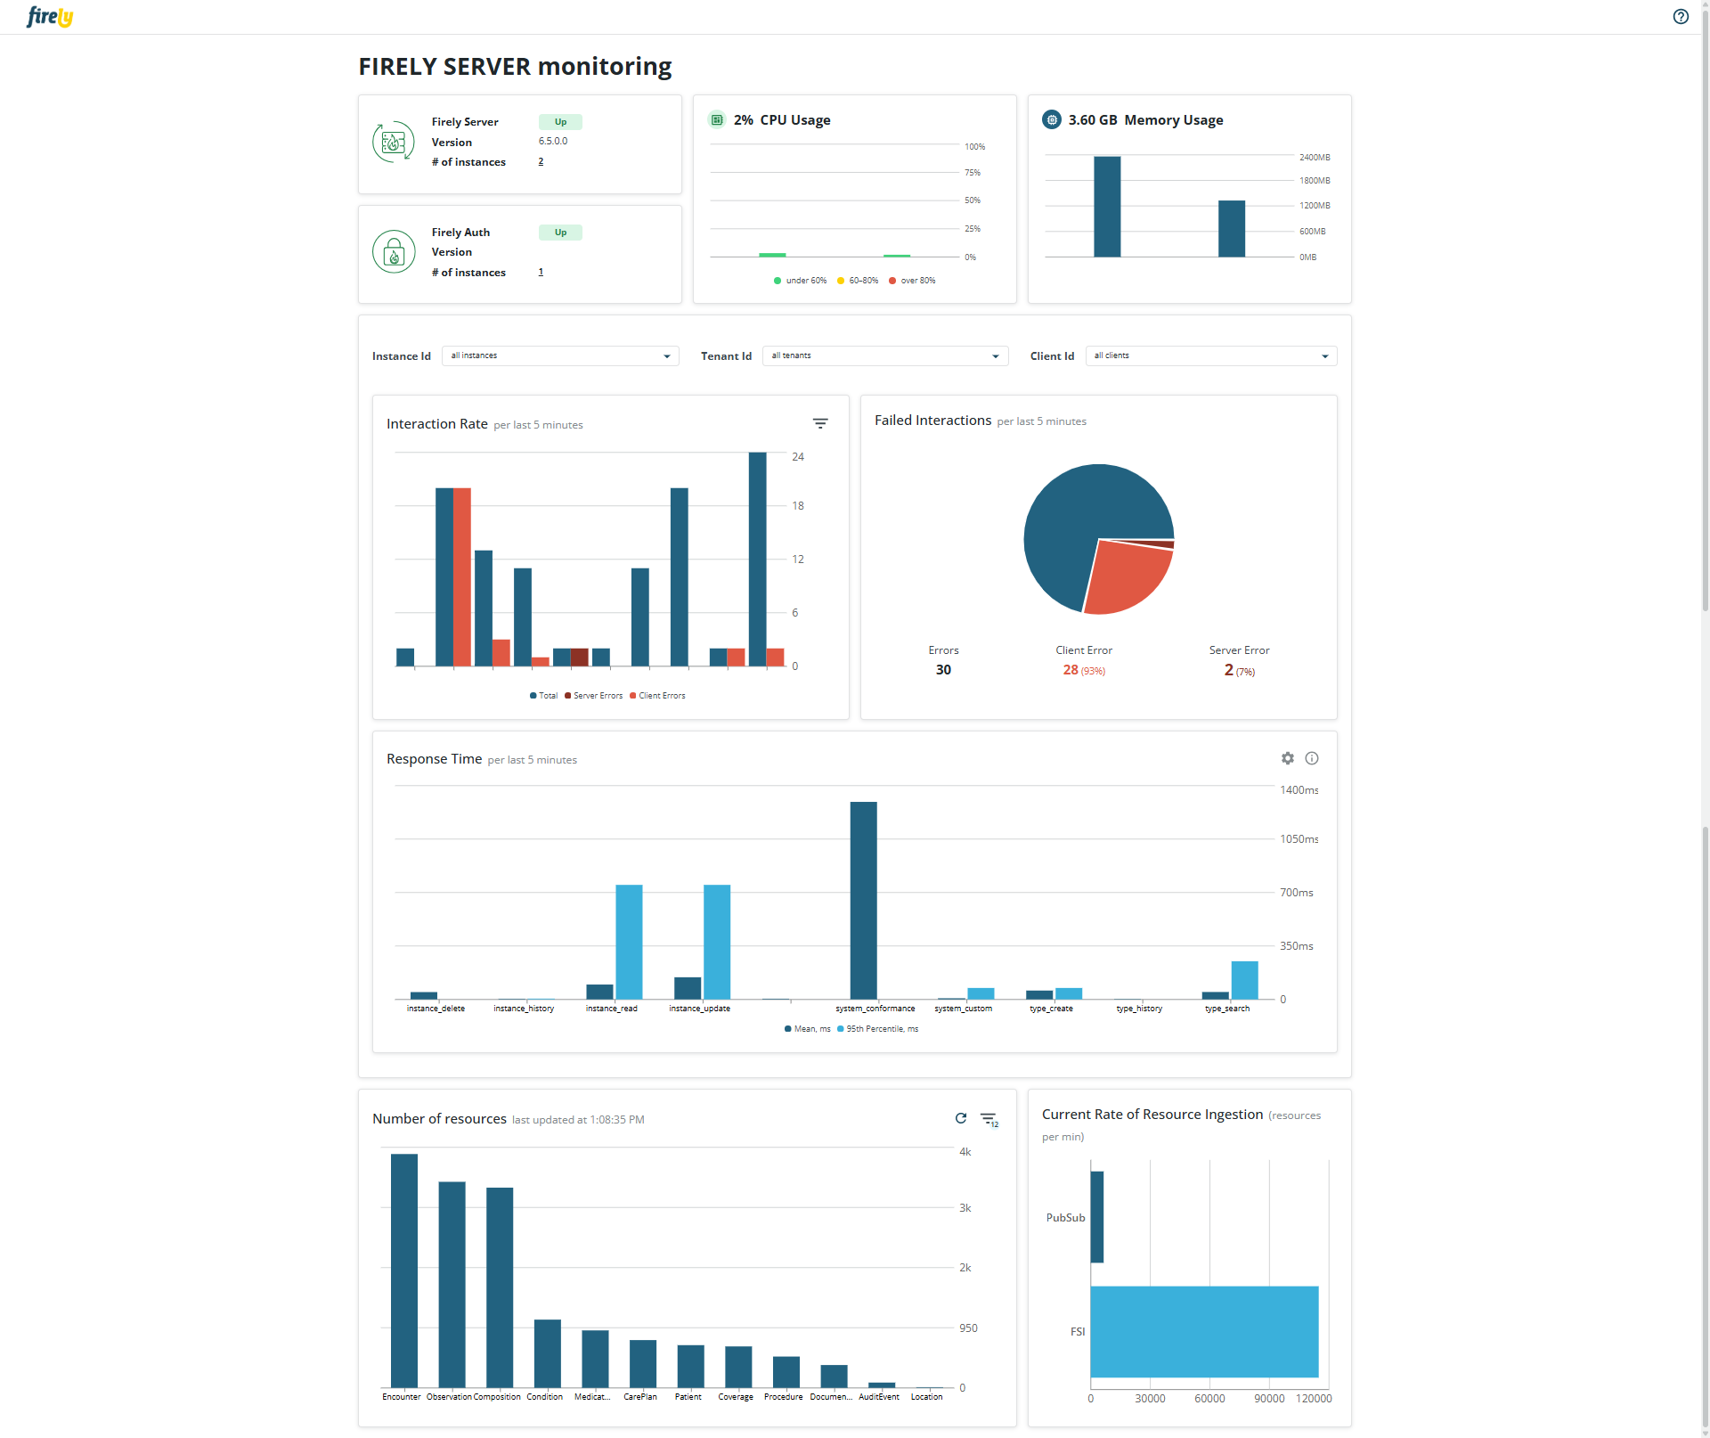Screen dimensions: 1710x1438
Task: Click the instance_update 95th percentile bar
Action: (x=717, y=942)
